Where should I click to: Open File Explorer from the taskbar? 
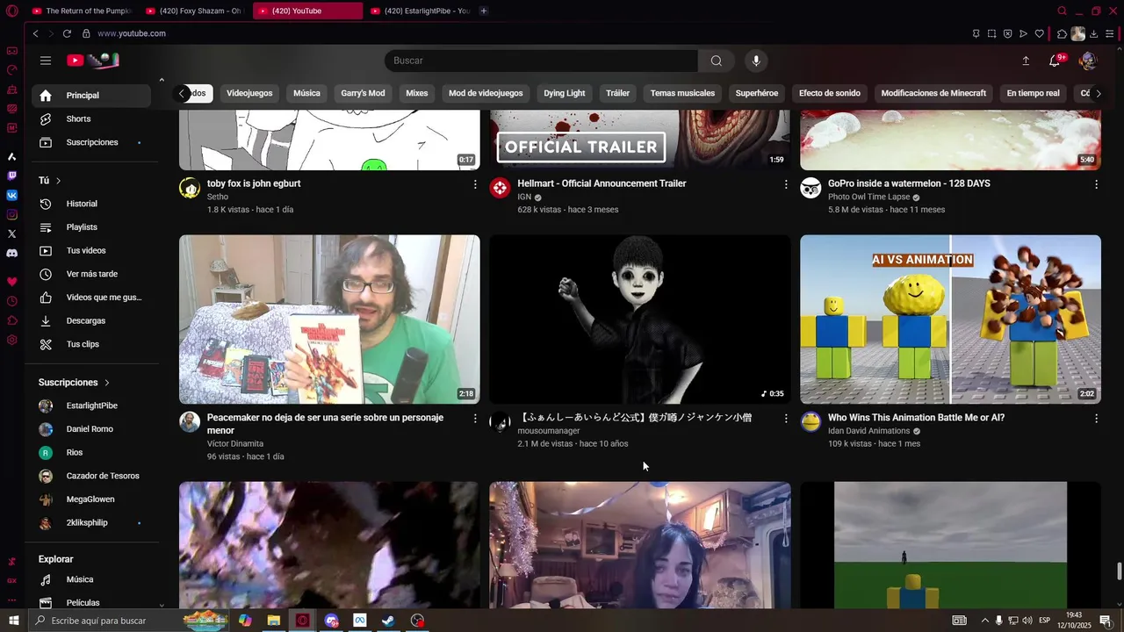coord(273,621)
